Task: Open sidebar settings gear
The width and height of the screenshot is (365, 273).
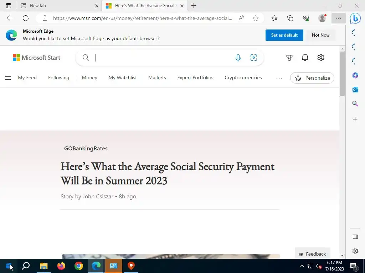Action: click(x=355, y=251)
